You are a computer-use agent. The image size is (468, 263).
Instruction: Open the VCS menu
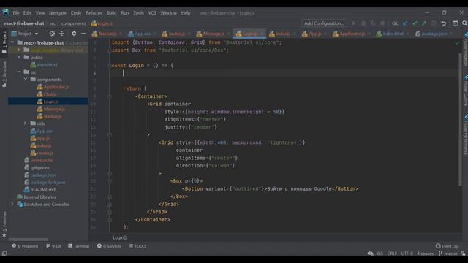pyautogui.click(x=152, y=13)
